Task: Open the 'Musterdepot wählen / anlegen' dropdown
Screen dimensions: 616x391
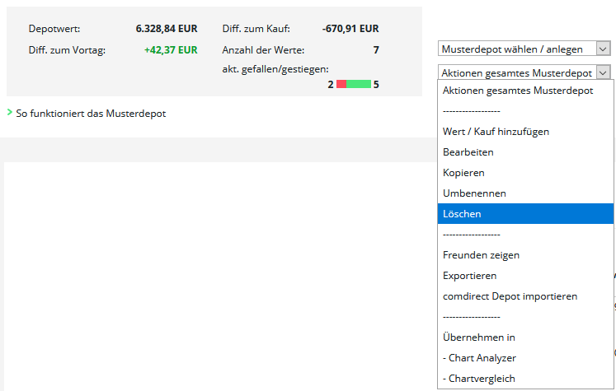Action: [x=525, y=49]
